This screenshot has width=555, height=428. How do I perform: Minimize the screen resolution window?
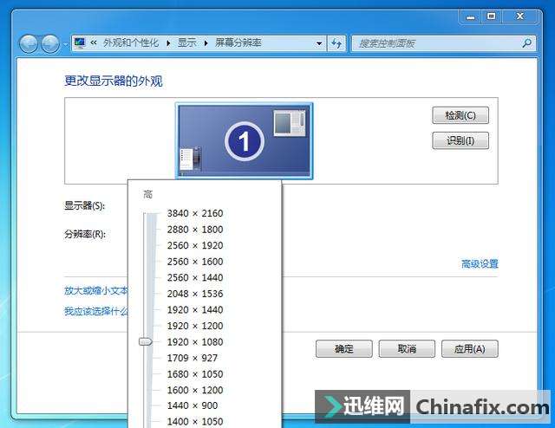coord(470,16)
